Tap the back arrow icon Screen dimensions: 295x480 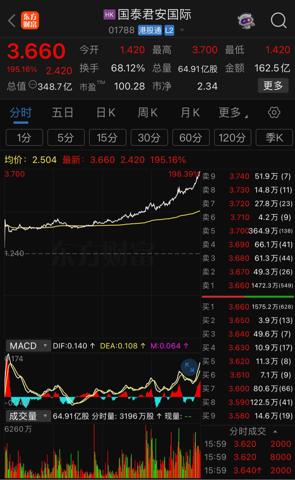tap(12, 20)
